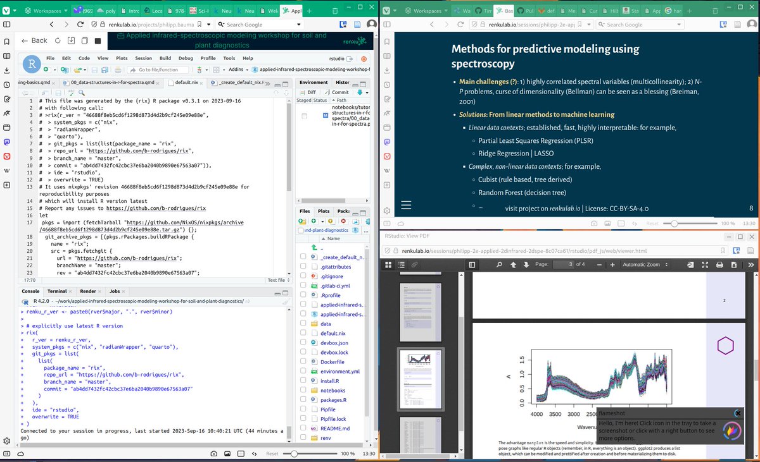This screenshot has width=760, height=462.
Task: Close the flameshot notification
Action: coord(737,413)
